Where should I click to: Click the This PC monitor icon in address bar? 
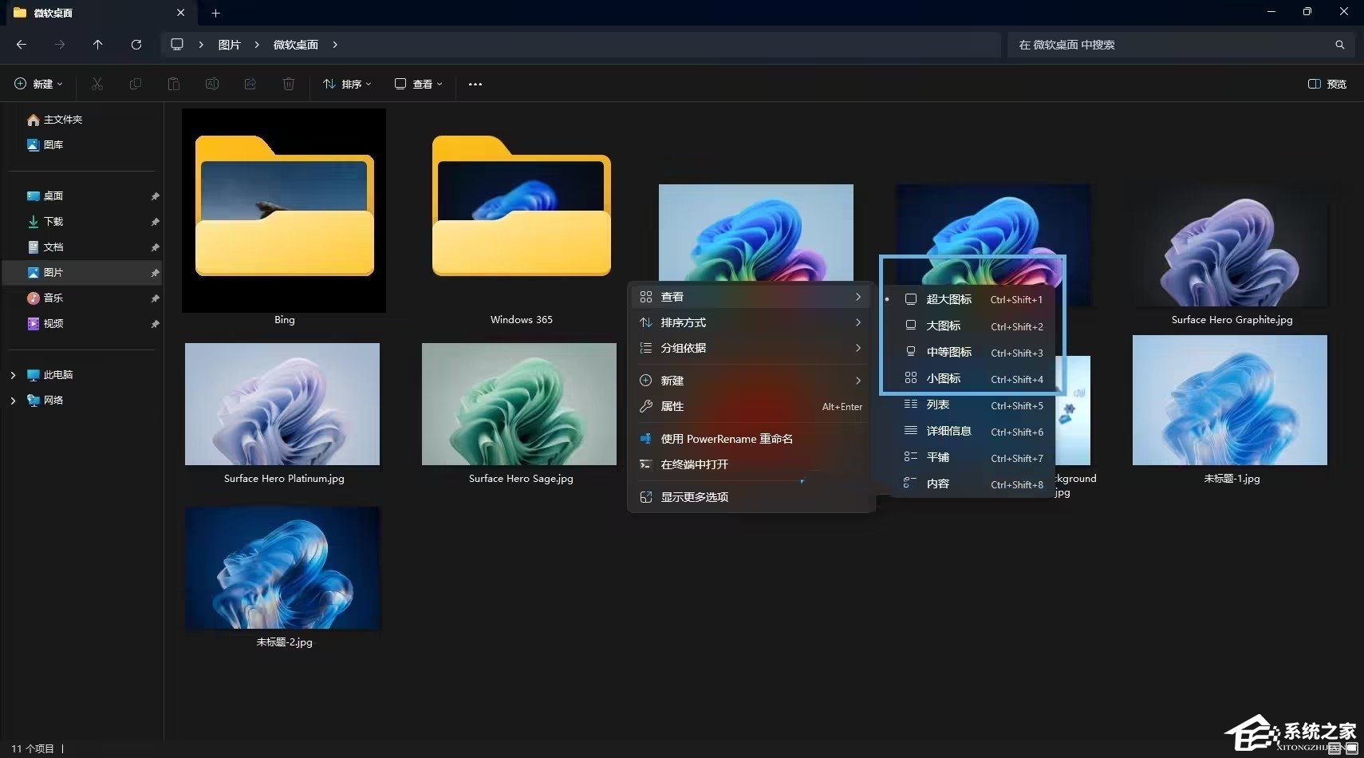(177, 45)
